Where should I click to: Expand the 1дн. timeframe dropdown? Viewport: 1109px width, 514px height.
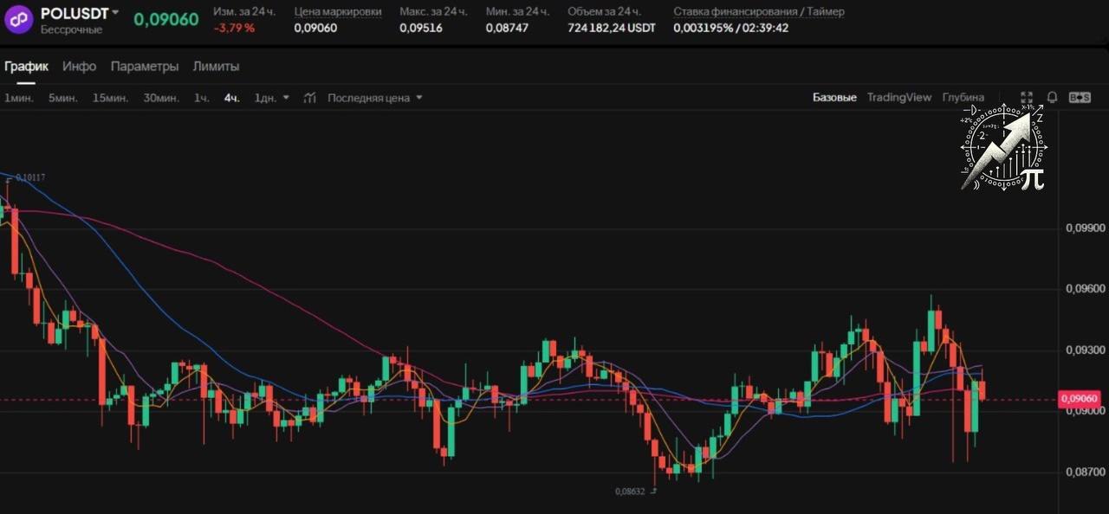point(287,98)
